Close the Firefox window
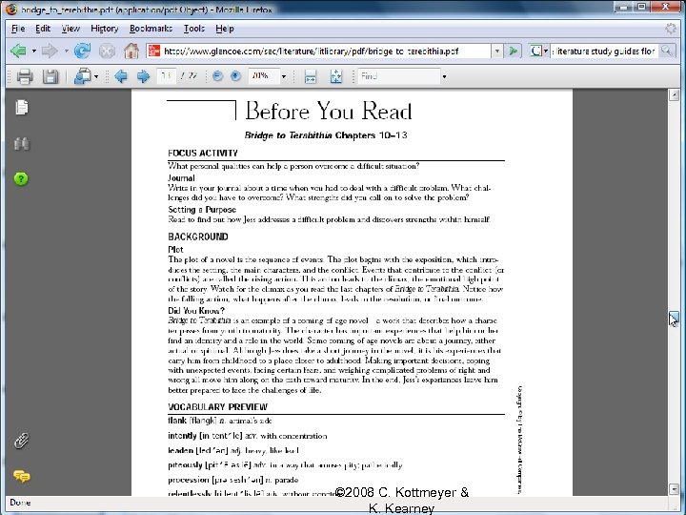 point(667,7)
